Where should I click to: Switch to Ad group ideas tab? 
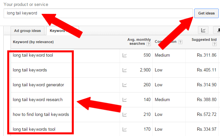point(28,31)
